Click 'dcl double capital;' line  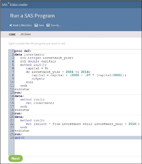pyautogui.click(x=38, y=61)
